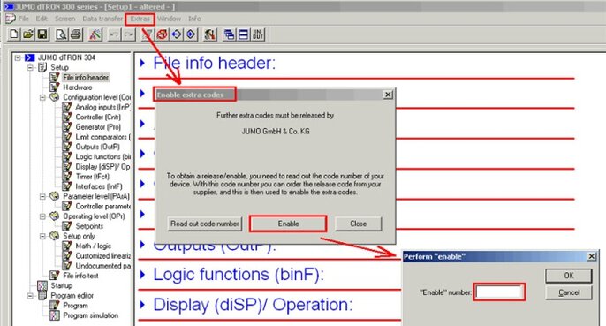Image resolution: width=606 pixels, height=326 pixels.
Task: Expand the File info header section triangle
Action: (x=142, y=63)
